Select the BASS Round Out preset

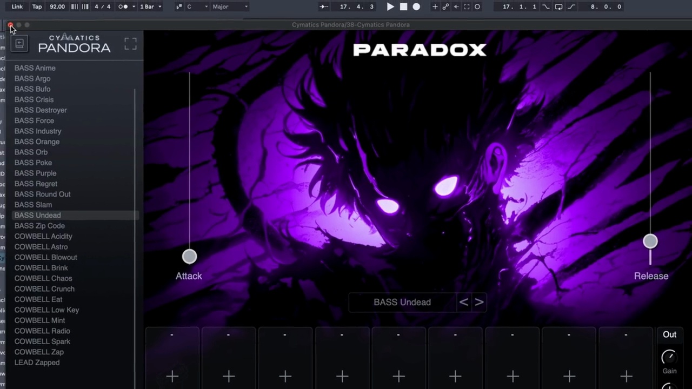[42, 194]
